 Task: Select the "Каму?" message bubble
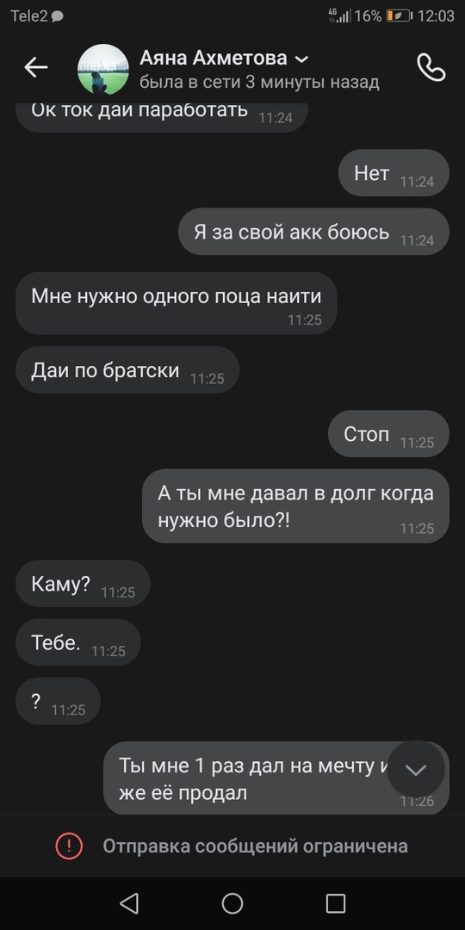click(x=83, y=584)
